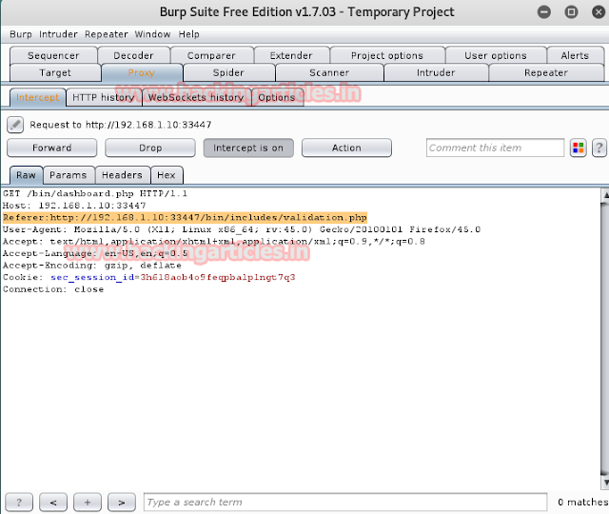Switch to the Params view tab

pyautogui.click(x=69, y=175)
